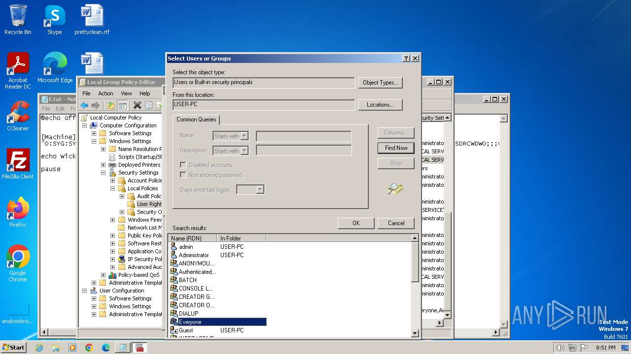Click the Up one level folder icon
Viewport: 631px width, 354px height.
(111, 105)
